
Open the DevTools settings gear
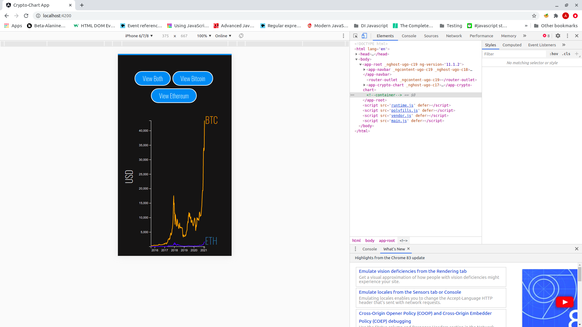[x=558, y=36]
